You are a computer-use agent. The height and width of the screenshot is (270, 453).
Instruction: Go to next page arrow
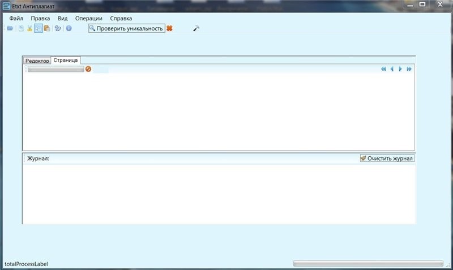pyautogui.click(x=400, y=69)
